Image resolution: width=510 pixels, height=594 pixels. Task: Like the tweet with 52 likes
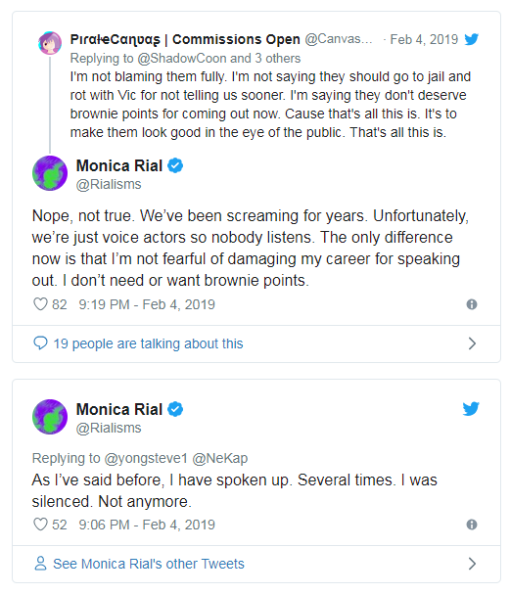(x=40, y=525)
